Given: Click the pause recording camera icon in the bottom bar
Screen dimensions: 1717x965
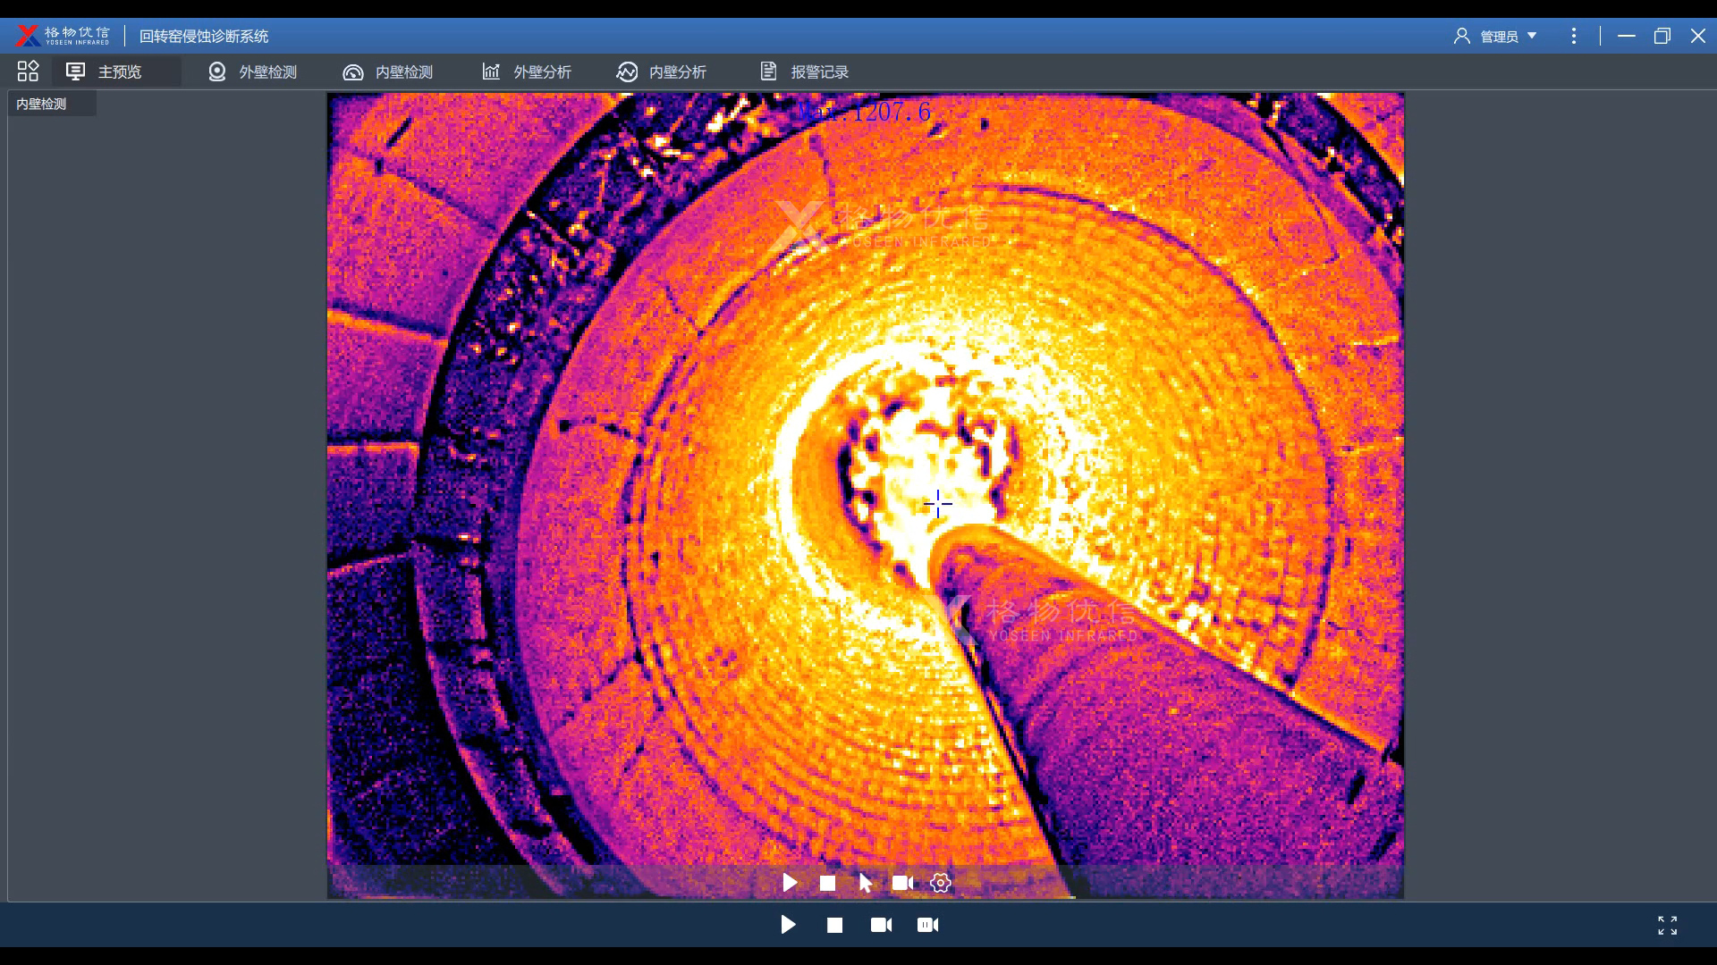Looking at the screenshot, I should click(x=927, y=925).
